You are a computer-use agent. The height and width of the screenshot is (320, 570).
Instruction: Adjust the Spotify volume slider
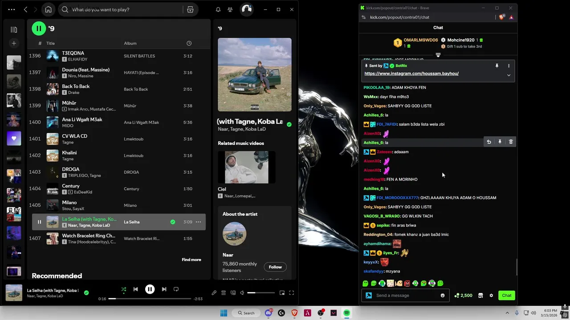(x=261, y=293)
